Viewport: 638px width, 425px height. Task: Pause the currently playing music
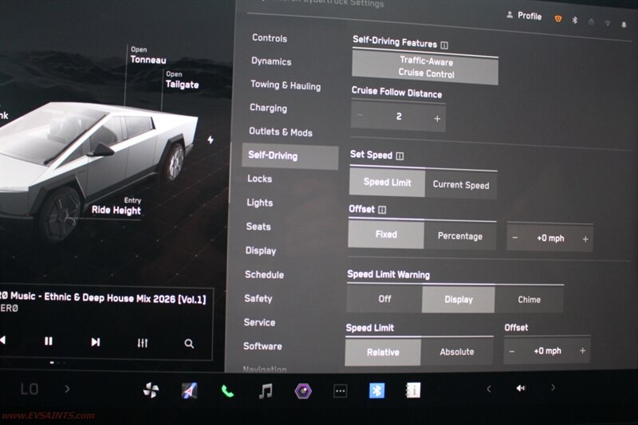[x=49, y=341]
